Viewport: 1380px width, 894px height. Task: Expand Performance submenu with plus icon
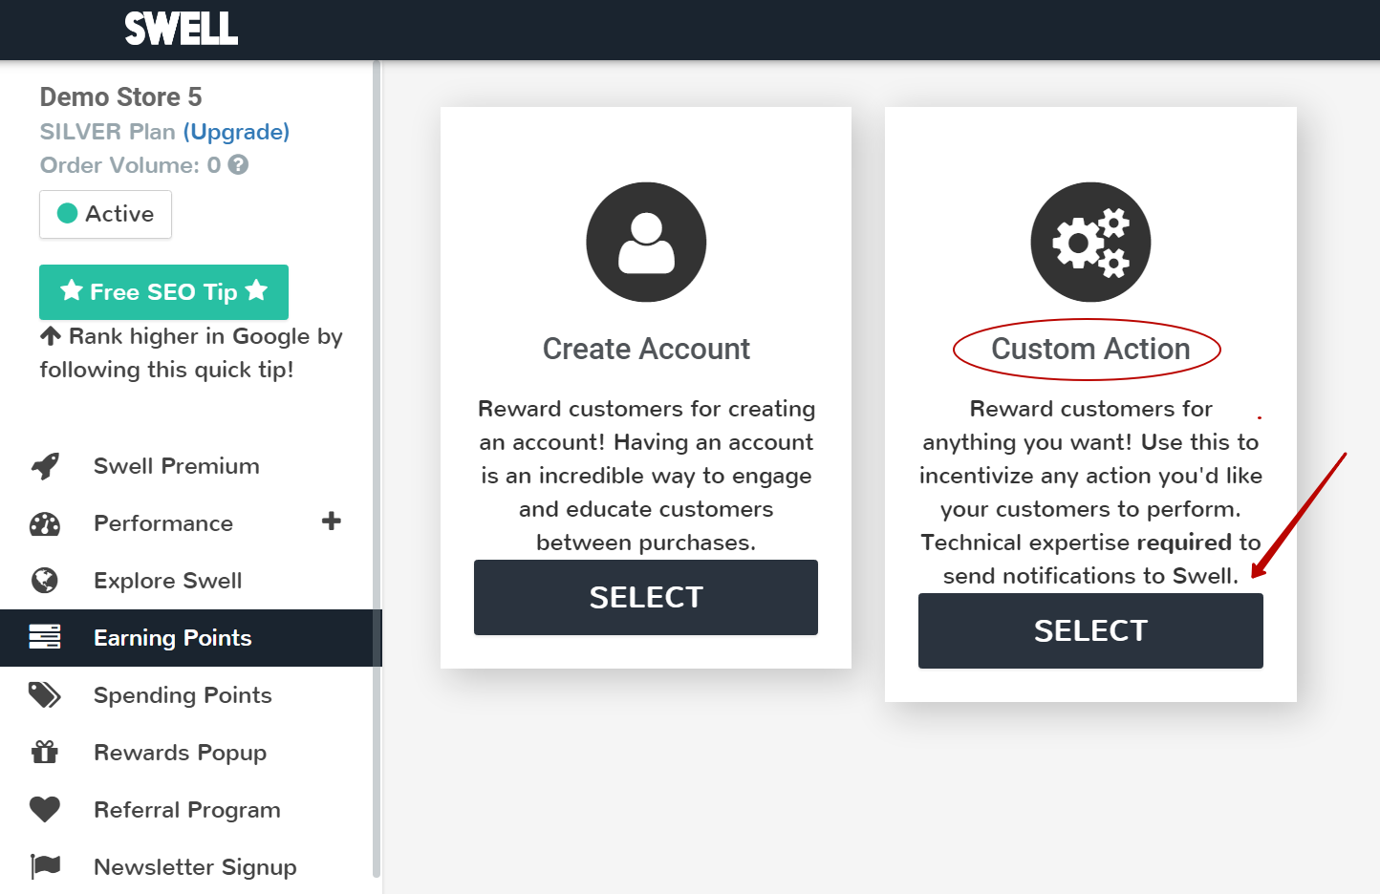(332, 521)
